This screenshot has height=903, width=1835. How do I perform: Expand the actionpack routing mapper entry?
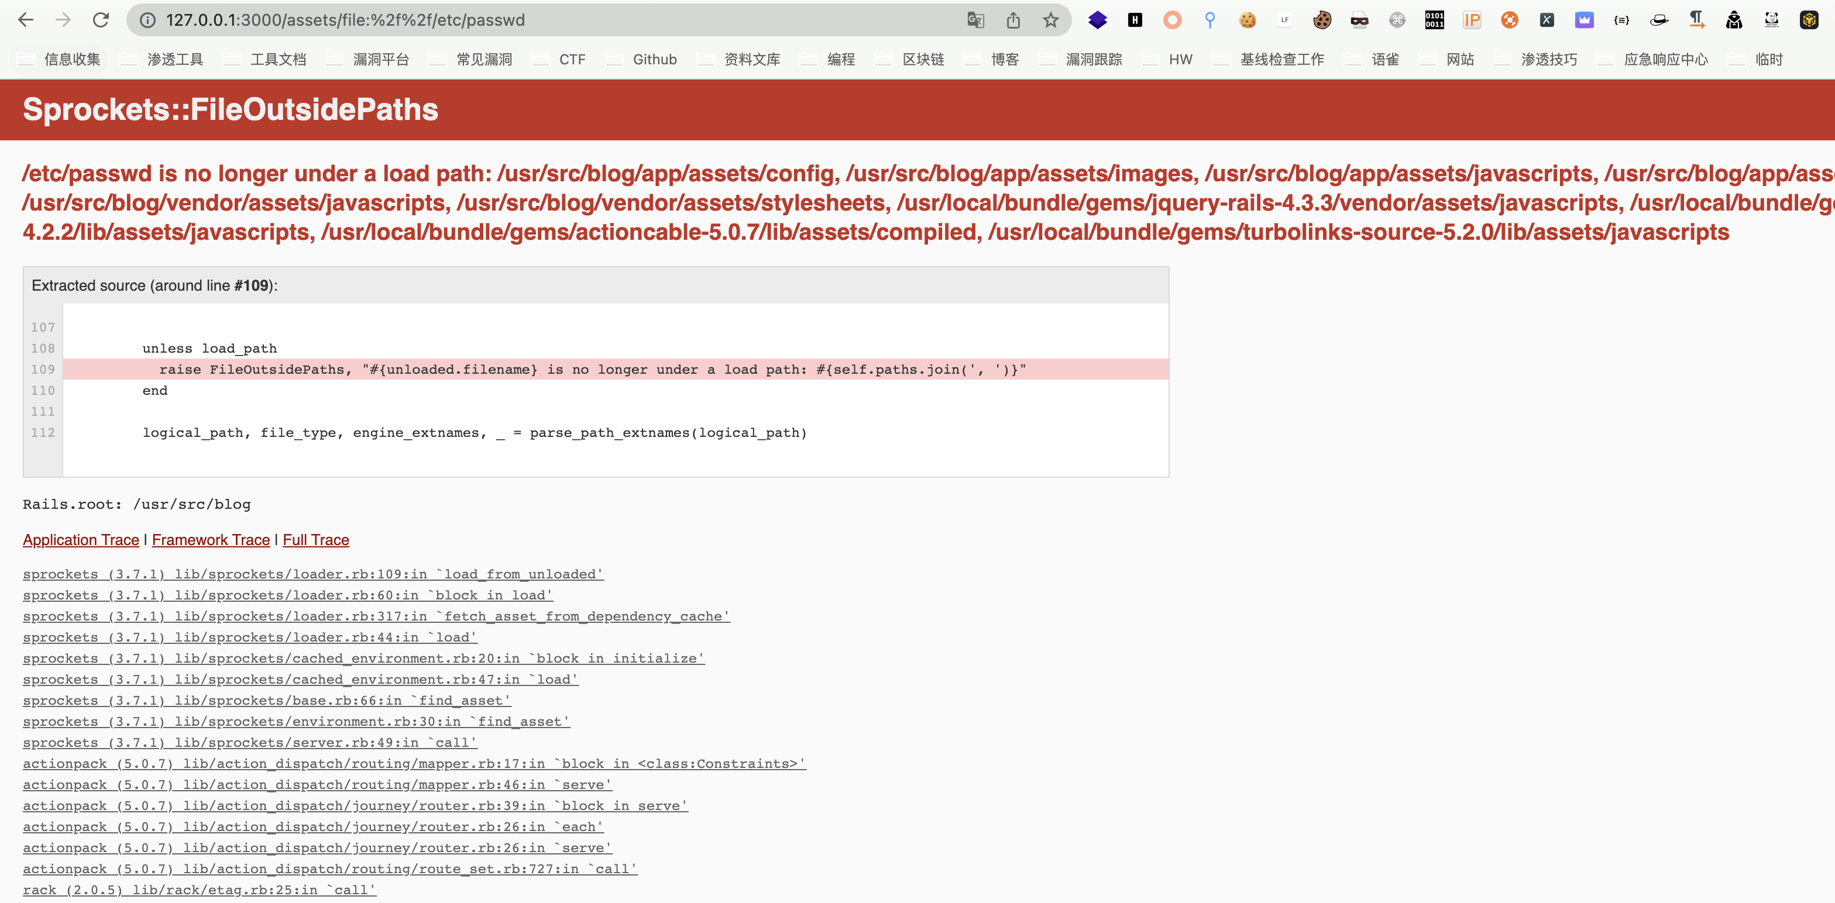point(413,763)
